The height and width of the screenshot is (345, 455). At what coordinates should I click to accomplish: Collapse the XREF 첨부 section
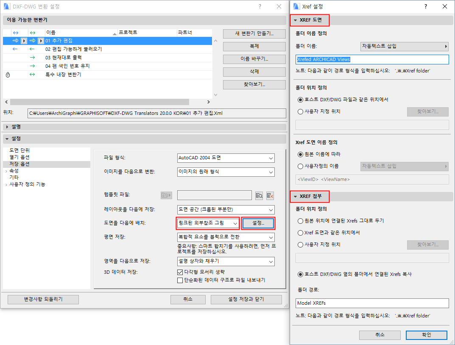coord(296,197)
